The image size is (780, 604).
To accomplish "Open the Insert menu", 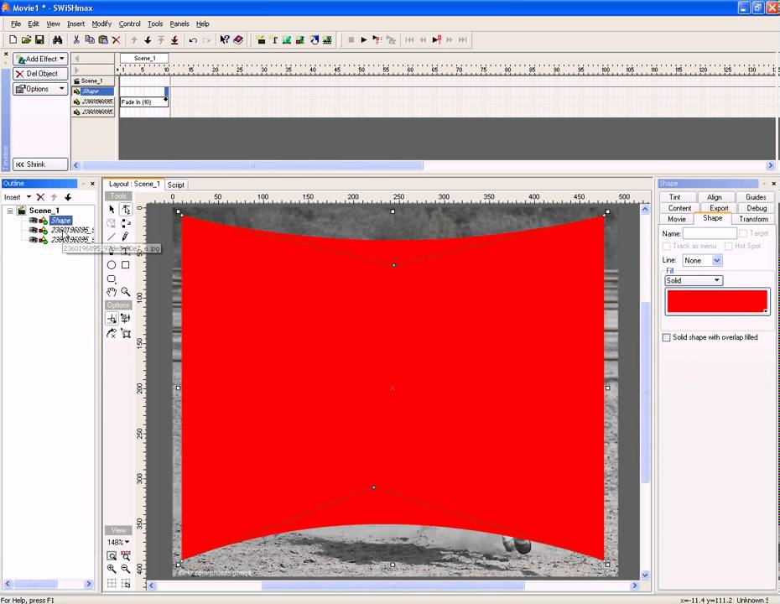I will click(75, 23).
